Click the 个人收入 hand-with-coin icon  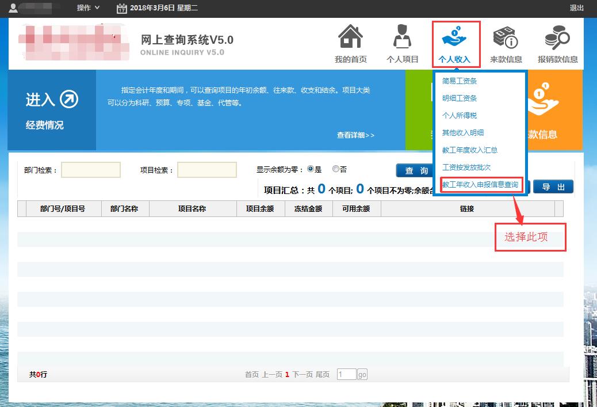pos(454,37)
